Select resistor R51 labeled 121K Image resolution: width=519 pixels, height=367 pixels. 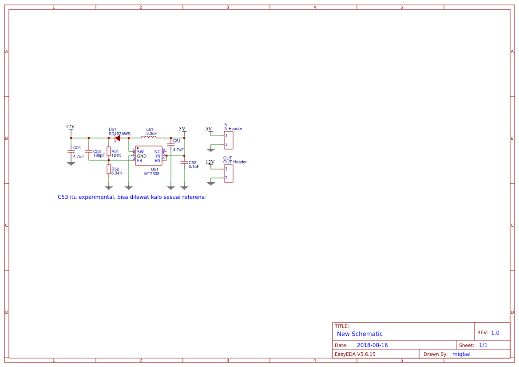(109, 152)
